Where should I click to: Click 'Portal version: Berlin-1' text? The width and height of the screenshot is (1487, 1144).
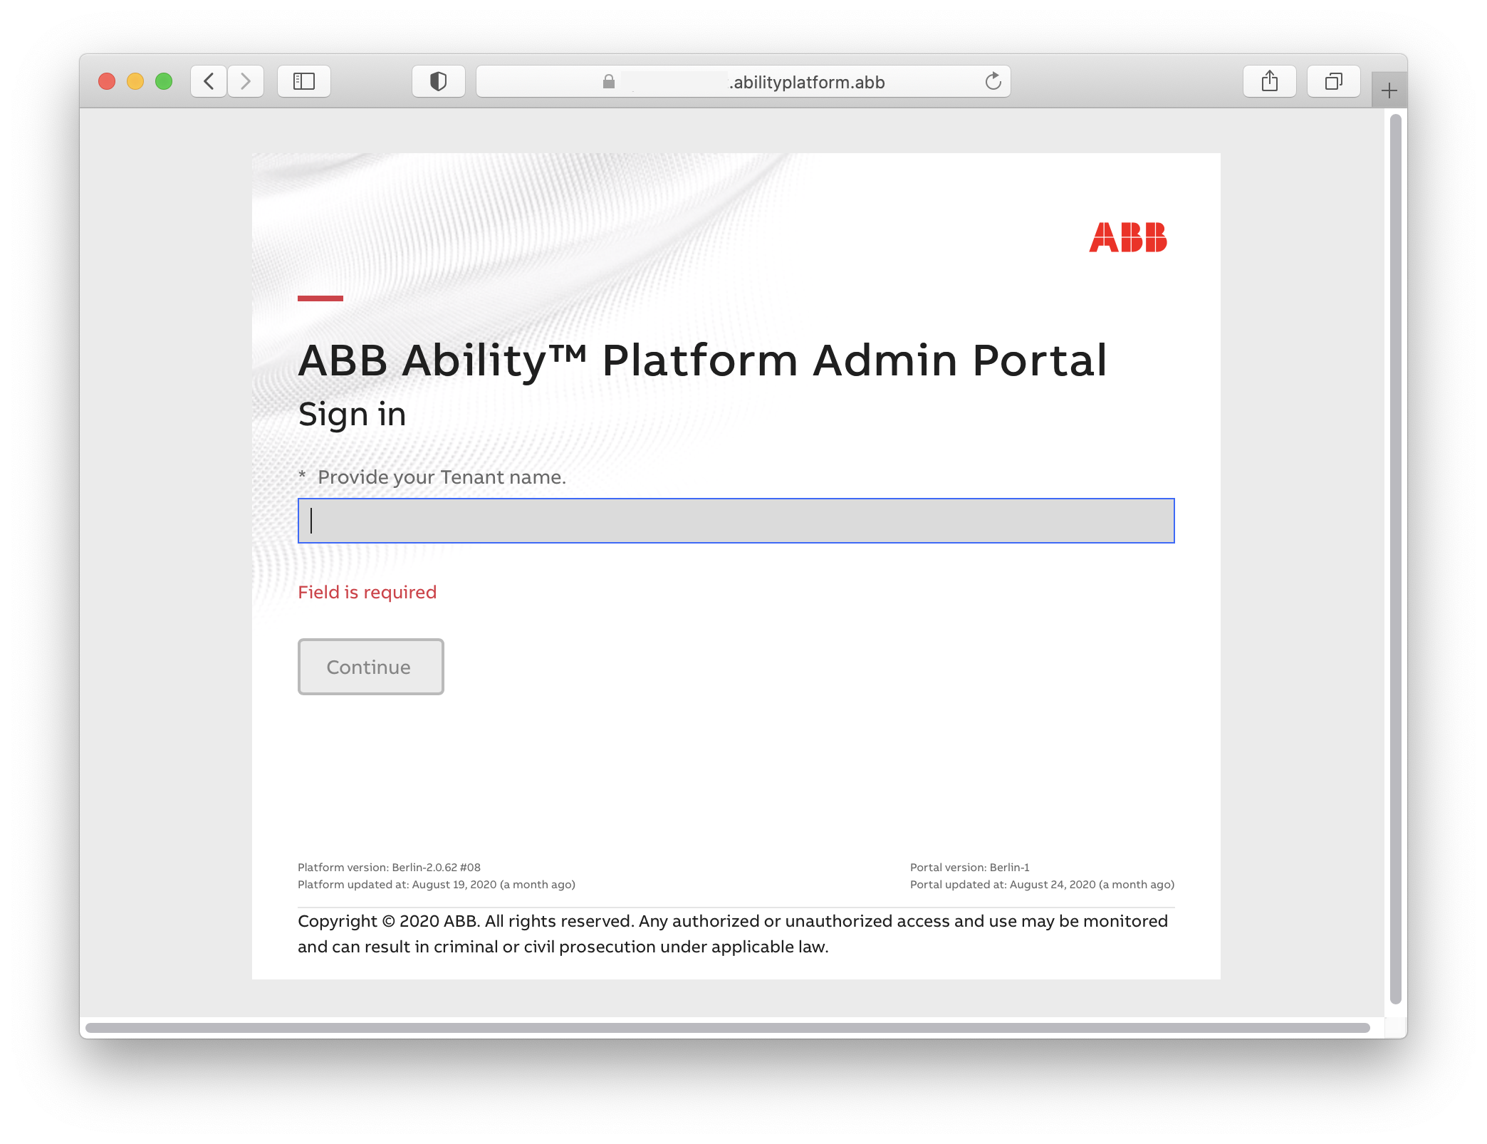[x=970, y=867]
